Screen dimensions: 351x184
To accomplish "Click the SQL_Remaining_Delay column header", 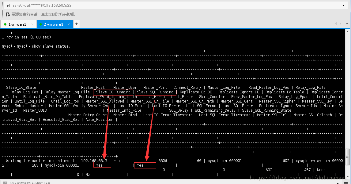I will point(215,110).
